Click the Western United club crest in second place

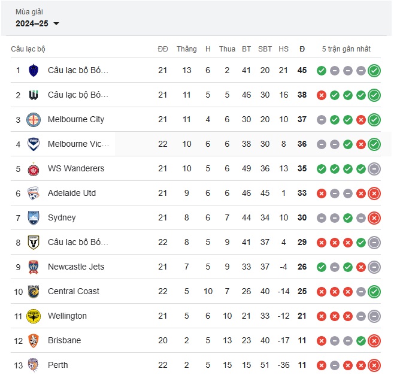[34, 95]
